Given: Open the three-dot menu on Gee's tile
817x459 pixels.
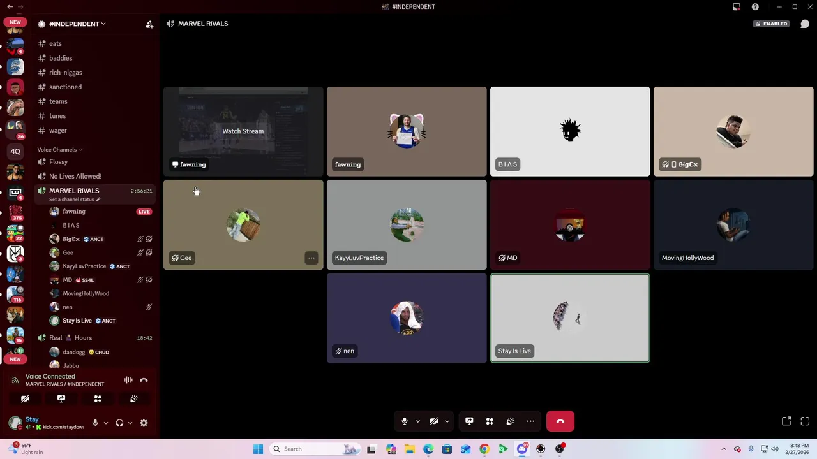Looking at the screenshot, I should coord(311,258).
